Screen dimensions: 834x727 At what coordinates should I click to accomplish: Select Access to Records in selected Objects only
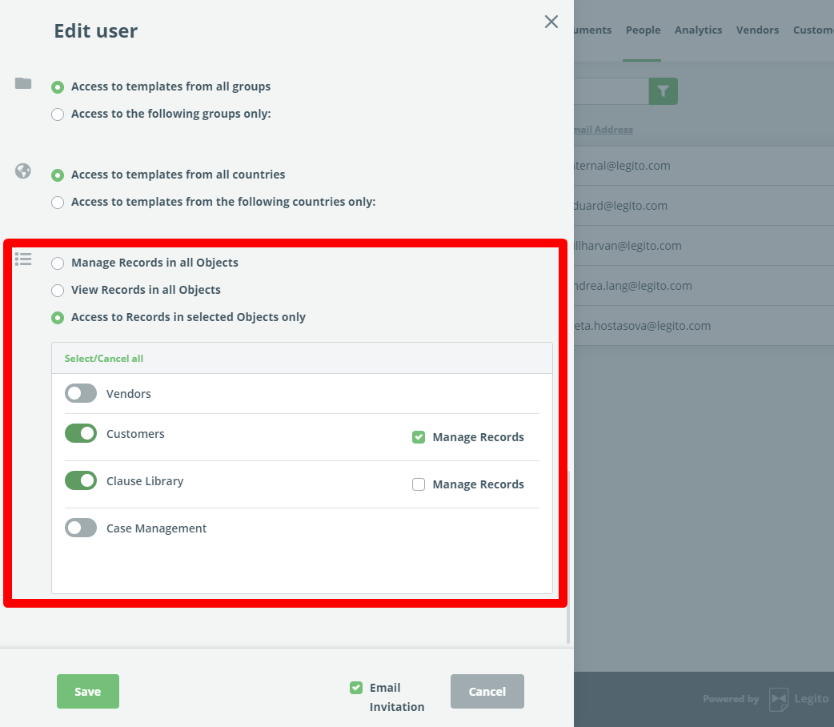click(x=58, y=318)
